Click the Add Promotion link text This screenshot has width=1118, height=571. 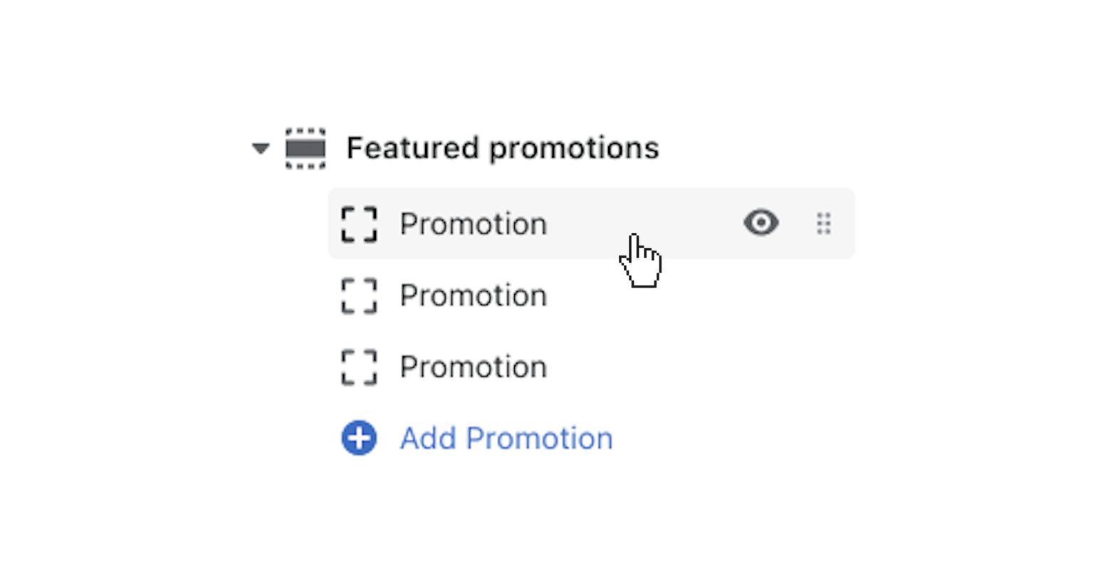click(506, 439)
